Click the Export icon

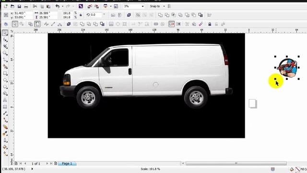(96, 6)
